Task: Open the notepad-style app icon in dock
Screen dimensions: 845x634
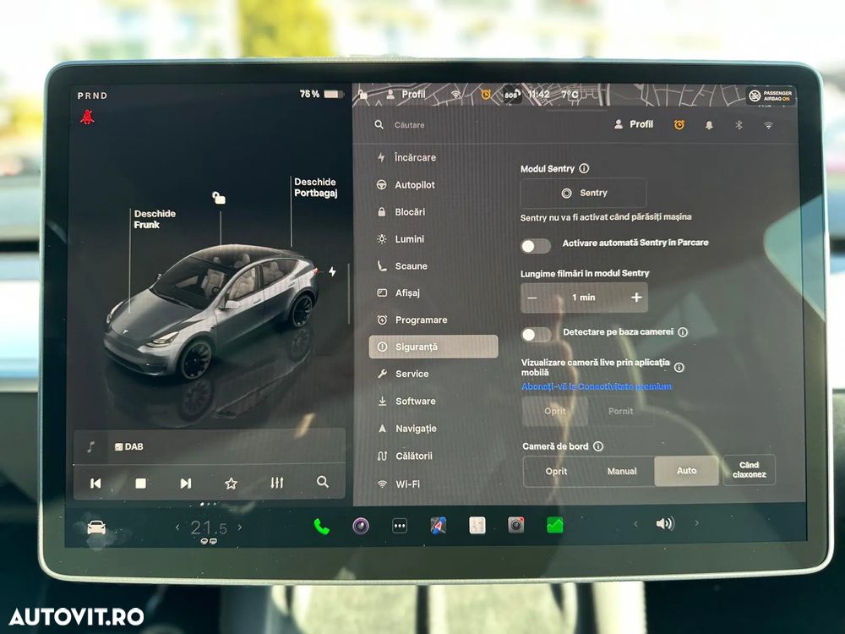Action: point(477,525)
